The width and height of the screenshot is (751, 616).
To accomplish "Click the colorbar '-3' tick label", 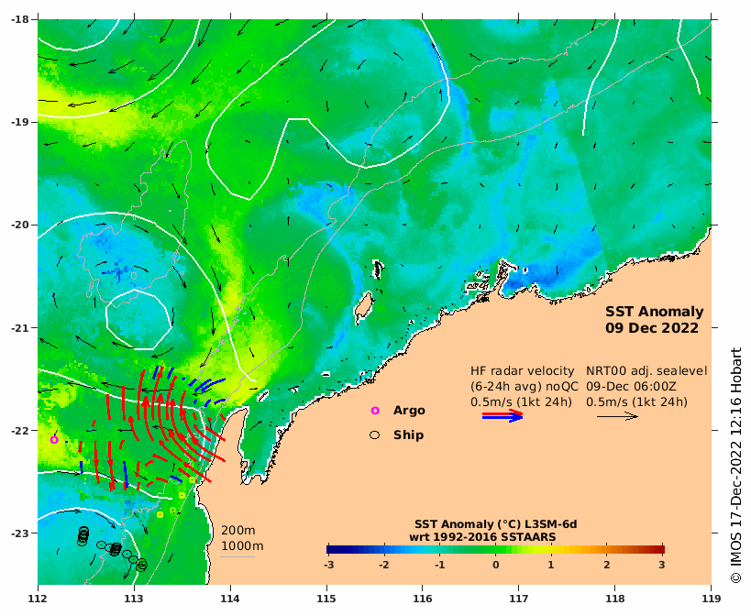I will 328,565.
